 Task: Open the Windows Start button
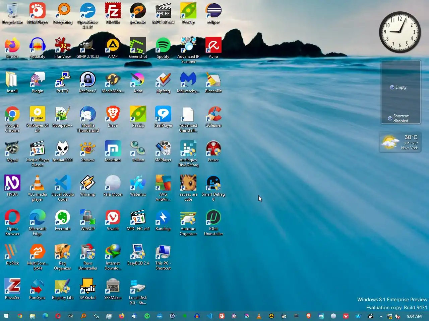6,316
